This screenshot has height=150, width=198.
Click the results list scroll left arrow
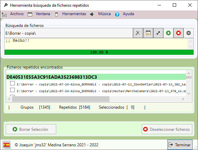tap(9, 99)
